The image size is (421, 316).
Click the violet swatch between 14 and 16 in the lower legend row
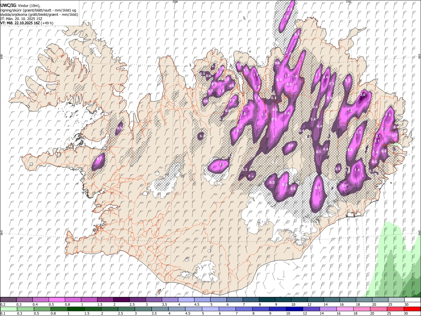(328, 309)
